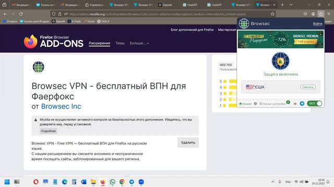Open the DALL·E bookmark
The height and width of the screenshot is (187, 334).
(x=103, y=21)
